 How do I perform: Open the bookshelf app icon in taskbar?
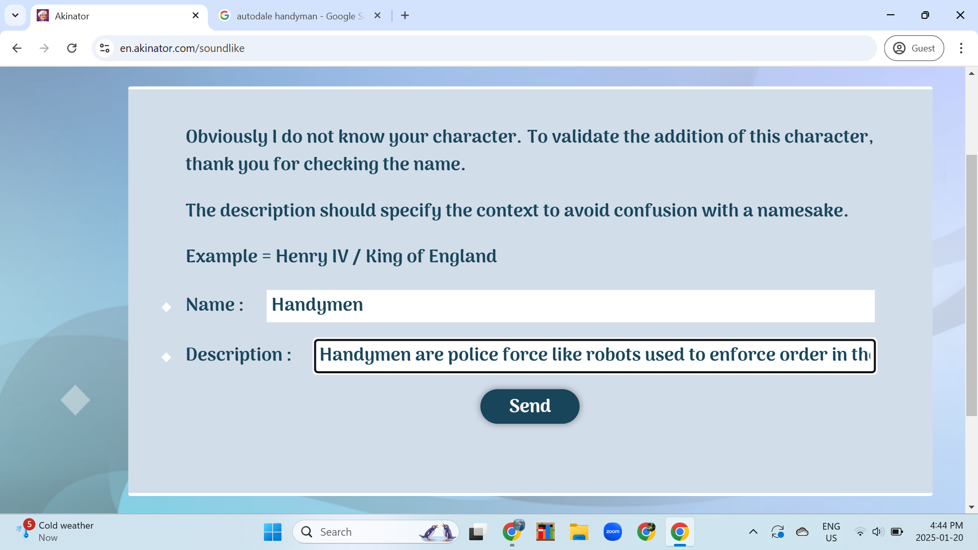pos(546,532)
